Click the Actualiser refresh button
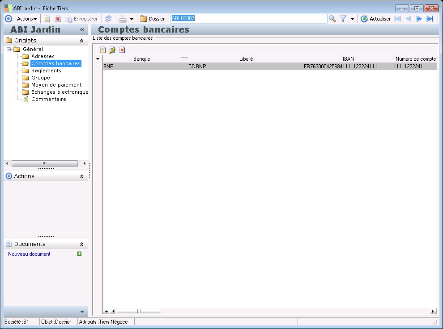Screen dimensions: 443x329 376,19
